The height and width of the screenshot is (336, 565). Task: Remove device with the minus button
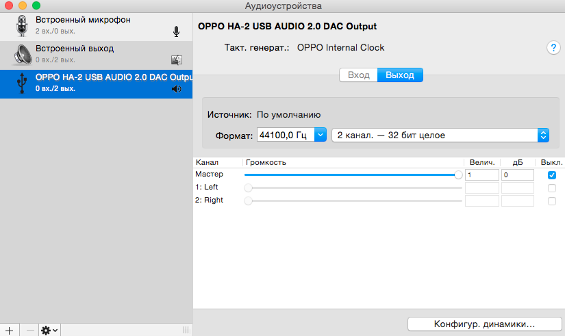pyautogui.click(x=30, y=331)
